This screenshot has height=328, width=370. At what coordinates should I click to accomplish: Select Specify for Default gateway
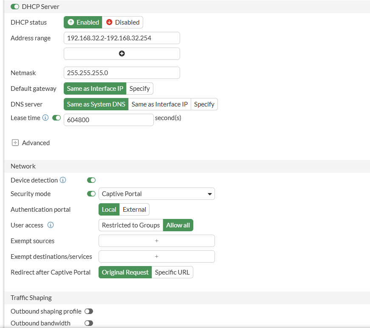[139, 88]
